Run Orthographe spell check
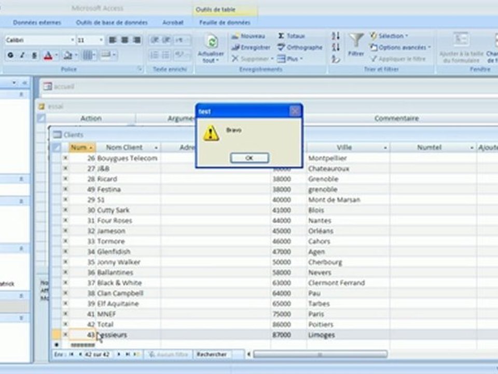 300,47
